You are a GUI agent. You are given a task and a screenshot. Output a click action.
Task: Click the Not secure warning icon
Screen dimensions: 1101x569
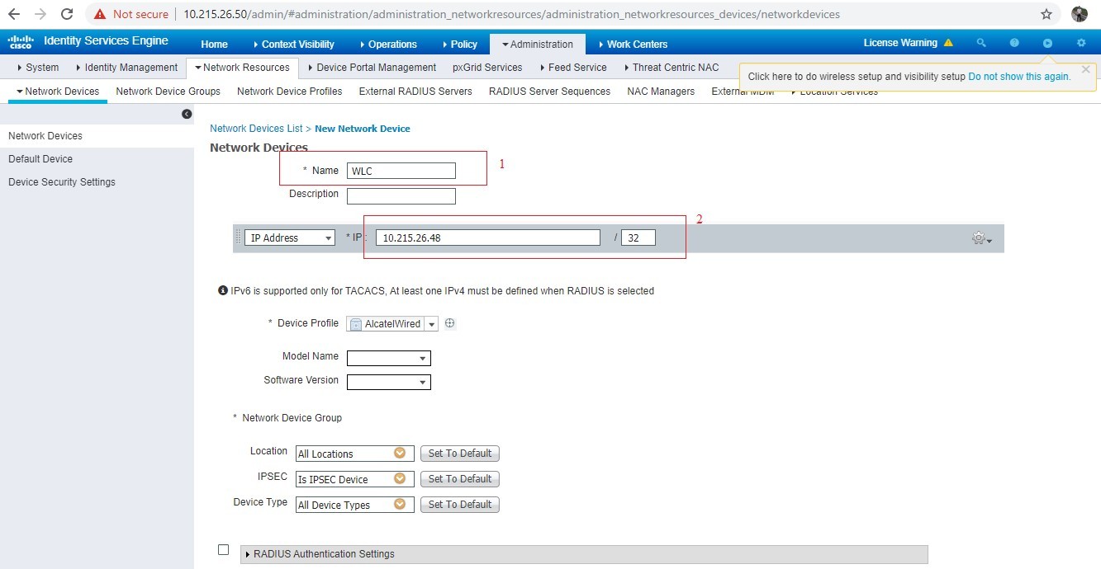point(100,14)
